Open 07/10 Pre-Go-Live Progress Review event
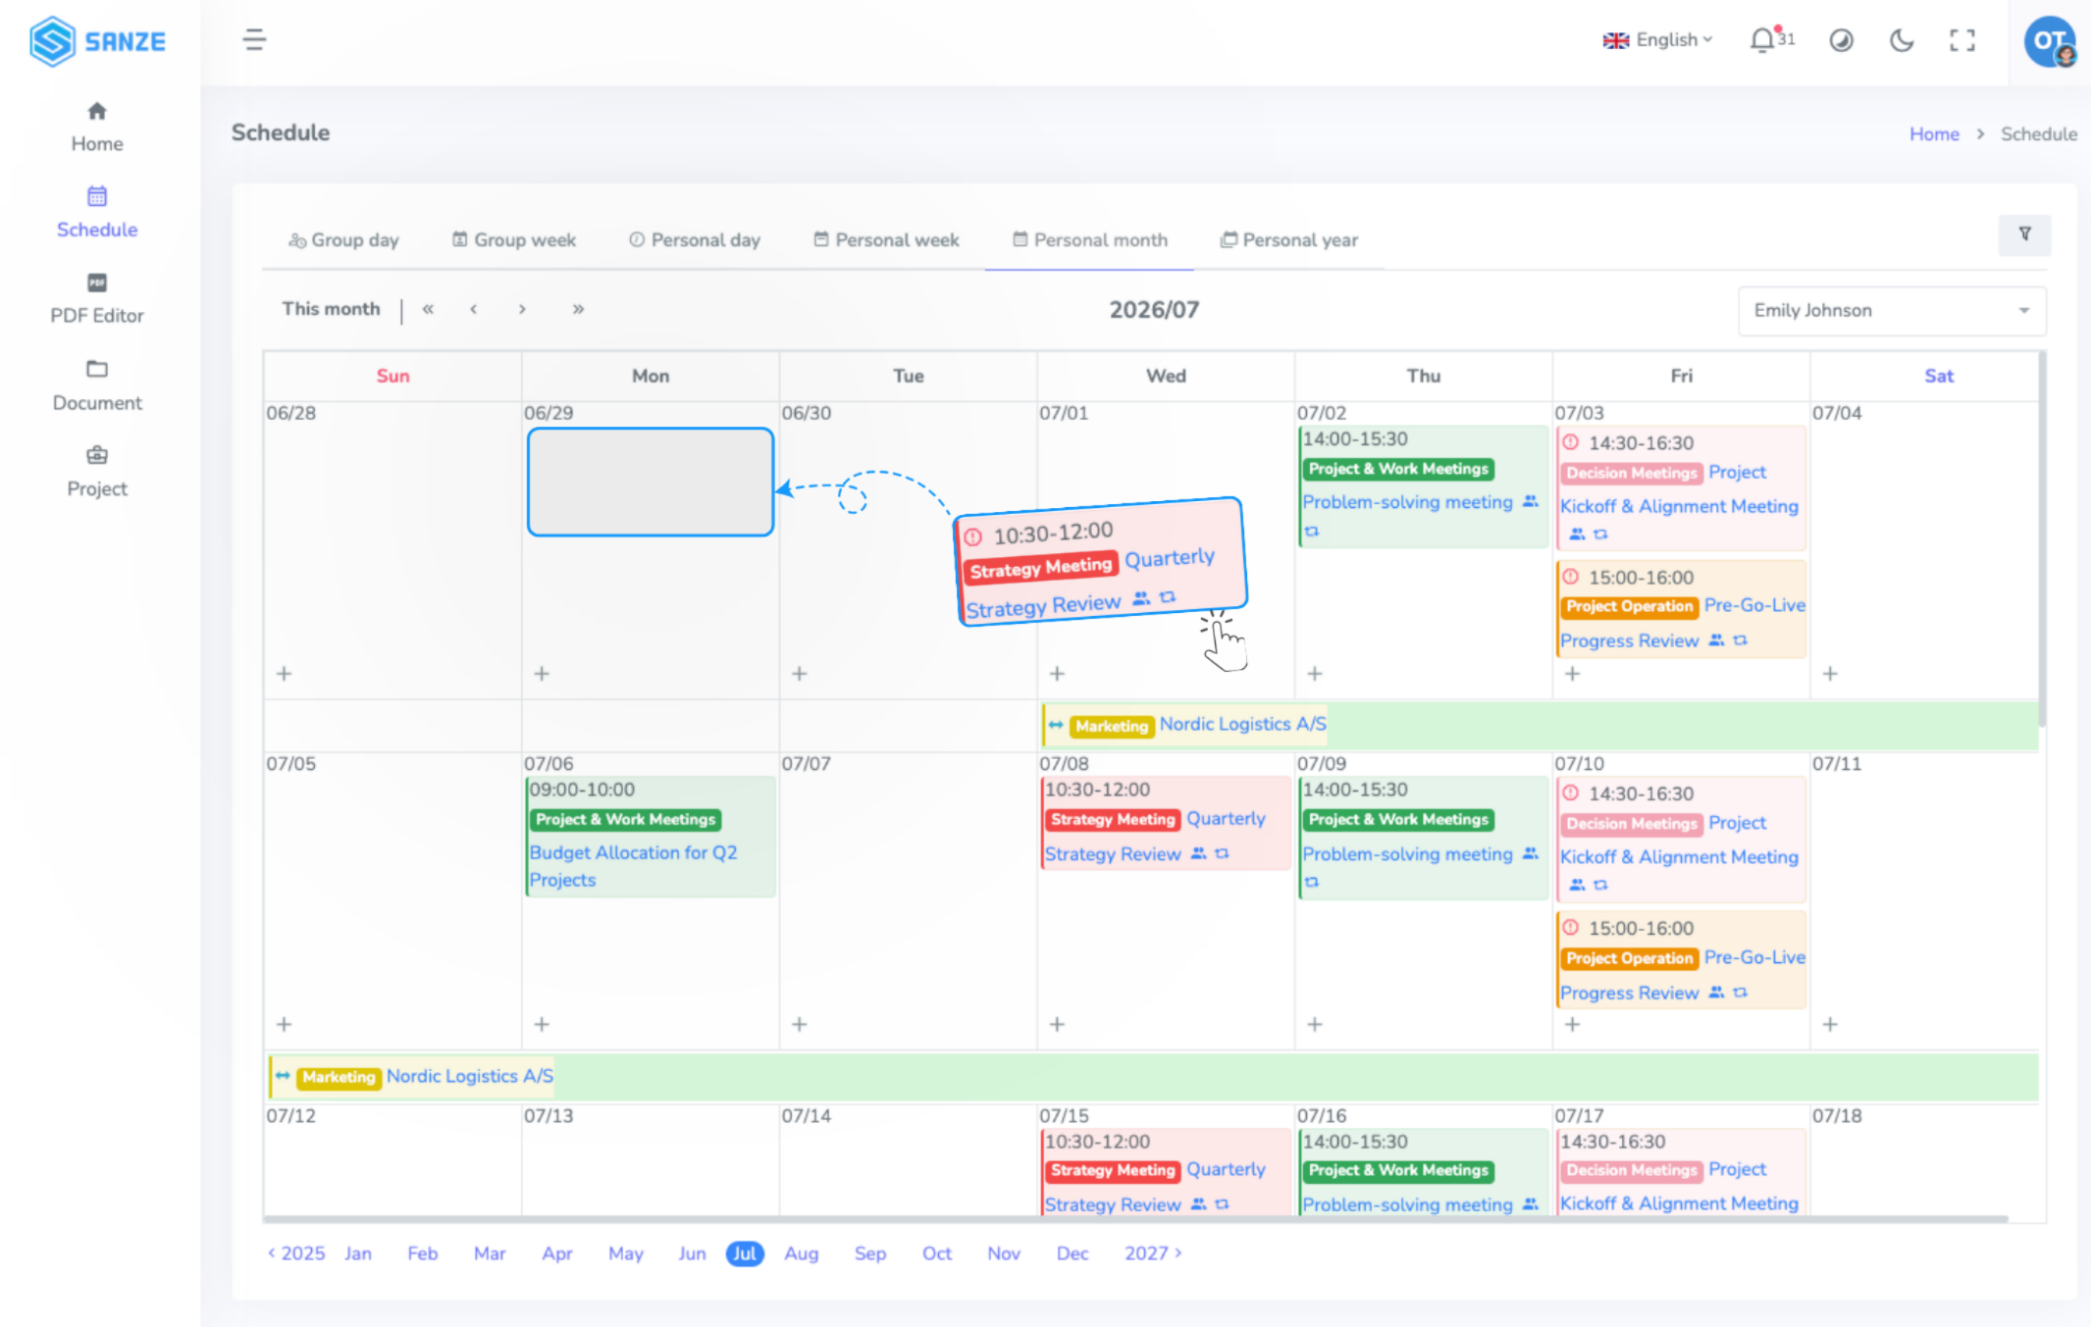Viewport: 2091px width, 1327px height. [x=1681, y=960]
